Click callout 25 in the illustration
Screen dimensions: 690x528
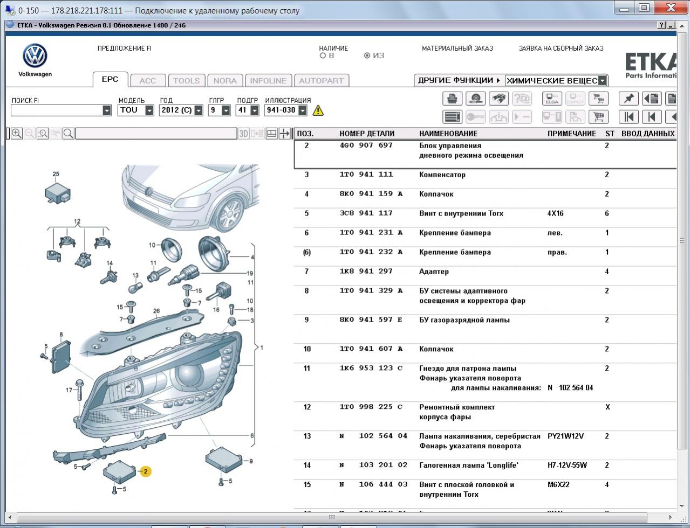56,174
